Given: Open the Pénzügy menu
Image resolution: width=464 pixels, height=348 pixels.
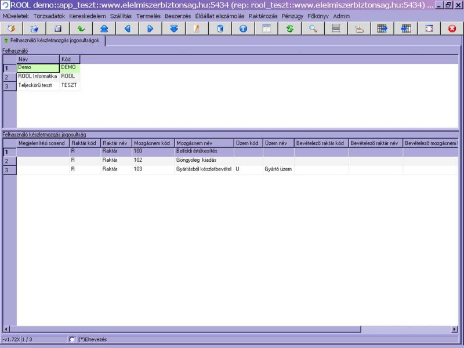Looking at the screenshot, I should point(292,16).
